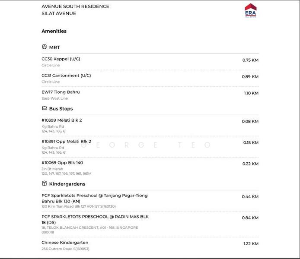Viewport: 300px width, 259px height.
Task: Click the 256 Outram Road address text
Action: [65, 249]
